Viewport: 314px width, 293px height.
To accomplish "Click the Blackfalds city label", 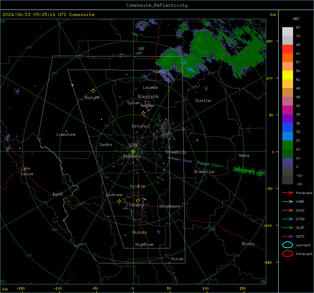I will click(x=148, y=97).
